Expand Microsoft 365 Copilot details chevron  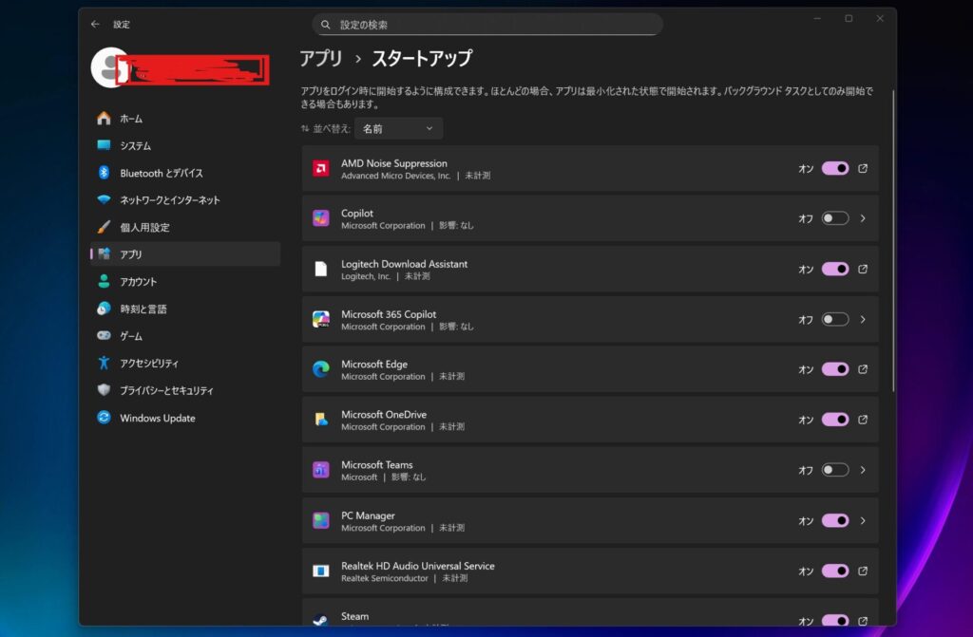[x=863, y=320]
